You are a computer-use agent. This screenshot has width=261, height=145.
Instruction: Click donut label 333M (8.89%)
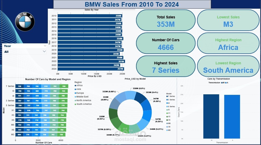pyautogui.click(x=105, y=98)
